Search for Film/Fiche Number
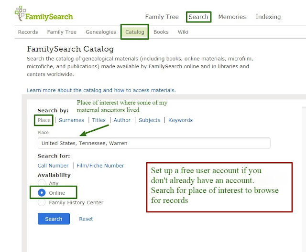 click(100, 166)
